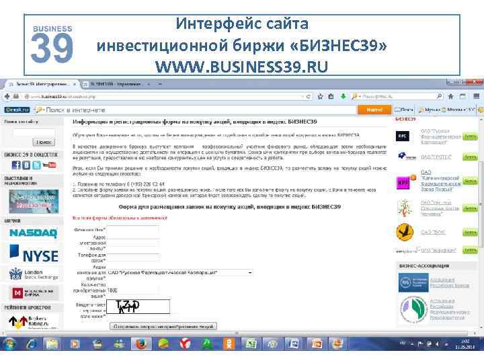The height and width of the screenshot is (363, 484).
Task: Switch to Firefox in the taskbar
Action: coord(141,344)
